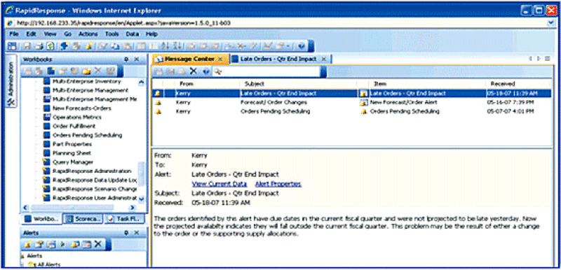Click the blue new workbook icon in Workbooks toolbar
Screen dimensions: 561x270
[51, 71]
